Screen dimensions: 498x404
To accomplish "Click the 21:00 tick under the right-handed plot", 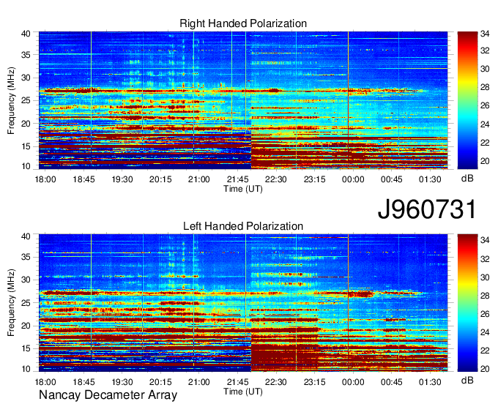I will 198,179.
